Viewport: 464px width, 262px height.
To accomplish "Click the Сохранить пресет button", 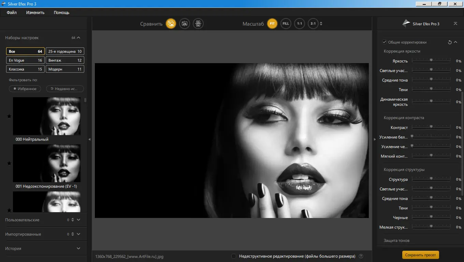I will click(420, 255).
